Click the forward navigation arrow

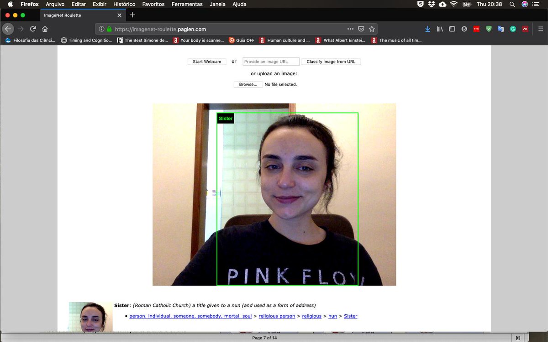21,29
